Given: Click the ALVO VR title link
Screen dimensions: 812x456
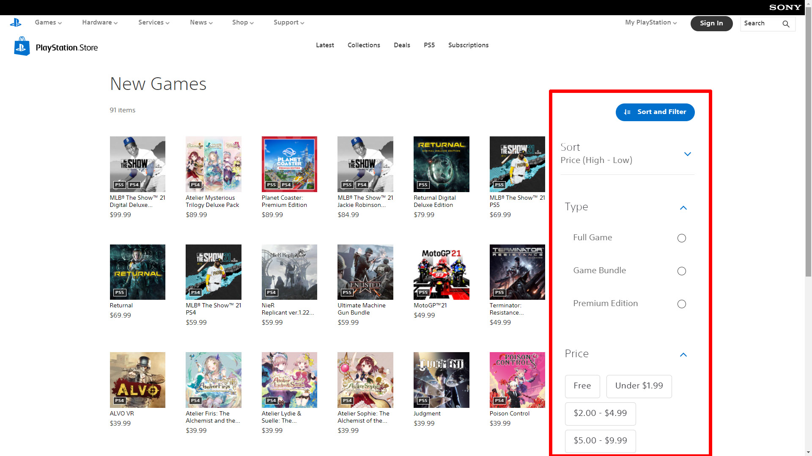Looking at the screenshot, I should 122,414.
